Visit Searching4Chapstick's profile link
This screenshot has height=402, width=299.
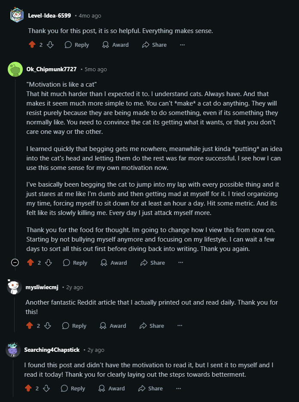[x=52, y=350]
